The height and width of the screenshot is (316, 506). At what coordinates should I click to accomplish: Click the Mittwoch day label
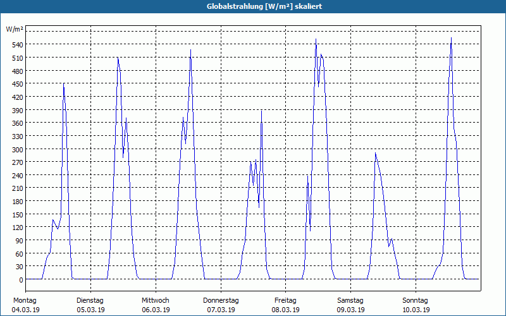point(155,301)
